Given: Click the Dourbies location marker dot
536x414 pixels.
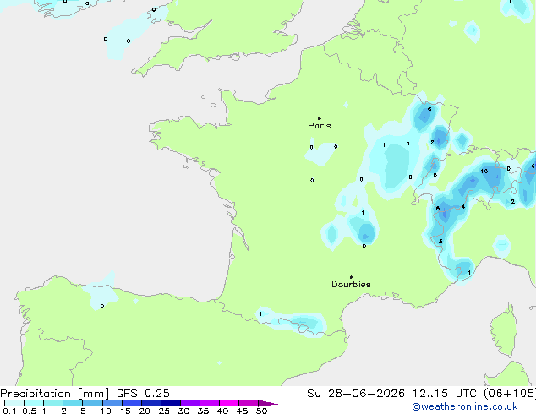Looking at the screenshot, I should point(351,277).
